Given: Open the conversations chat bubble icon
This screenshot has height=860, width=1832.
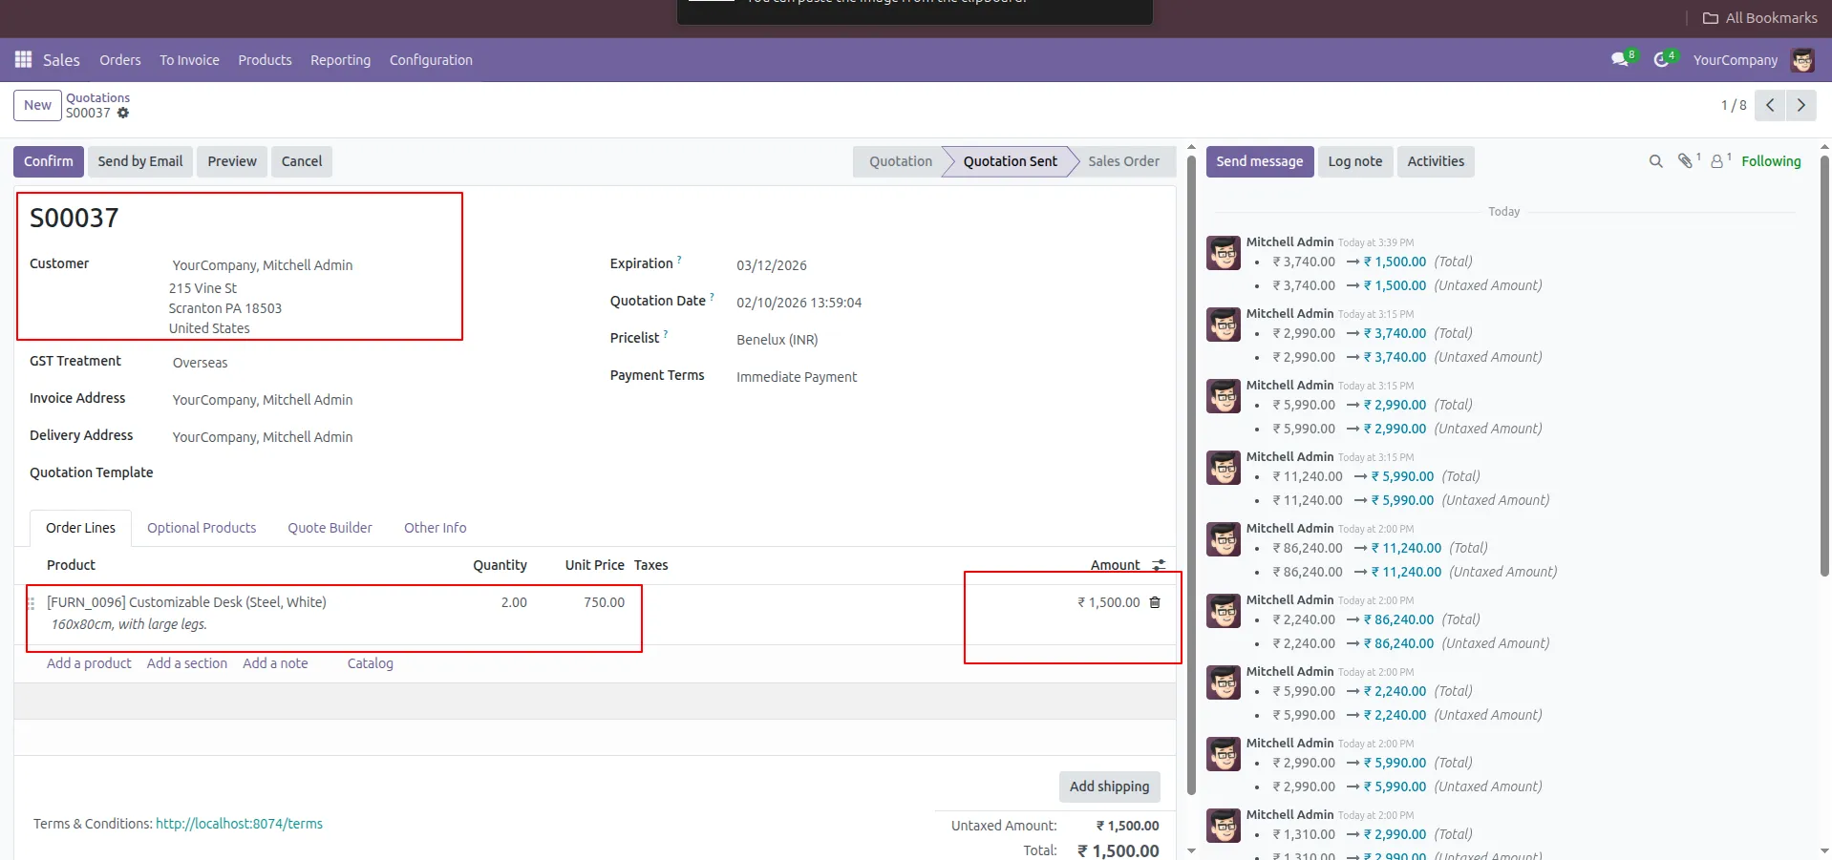Looking at the screenshot, I should (x=1620, y=60).
